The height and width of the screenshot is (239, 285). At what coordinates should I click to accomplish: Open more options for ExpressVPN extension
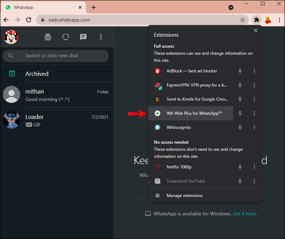tap(254, 85)
